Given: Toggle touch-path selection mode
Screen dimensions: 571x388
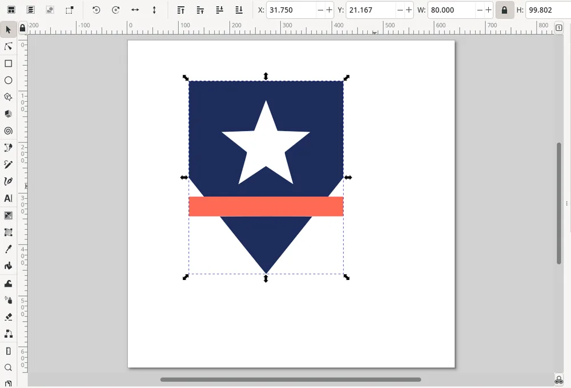Looking at the screenshot, I should pos(69,10).
